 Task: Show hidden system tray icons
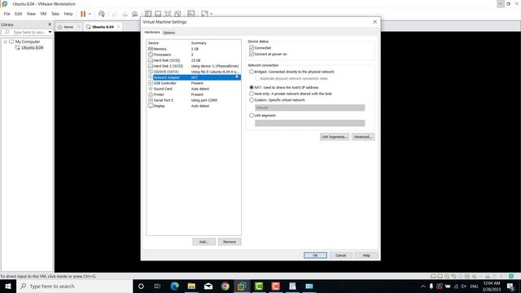coord(423,286)
